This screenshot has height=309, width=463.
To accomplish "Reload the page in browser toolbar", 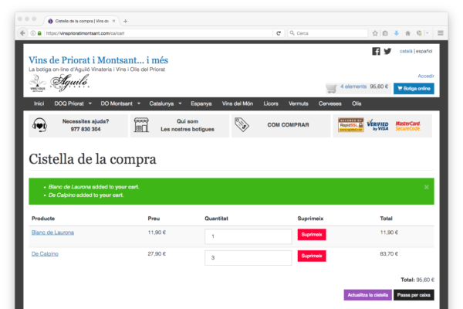I will click(278, 33).
